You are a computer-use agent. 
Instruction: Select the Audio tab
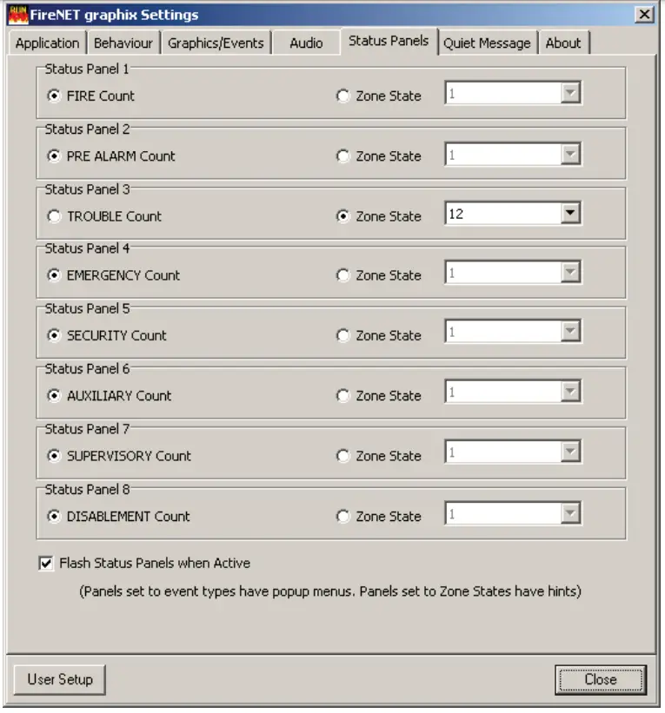coord(306,43)
